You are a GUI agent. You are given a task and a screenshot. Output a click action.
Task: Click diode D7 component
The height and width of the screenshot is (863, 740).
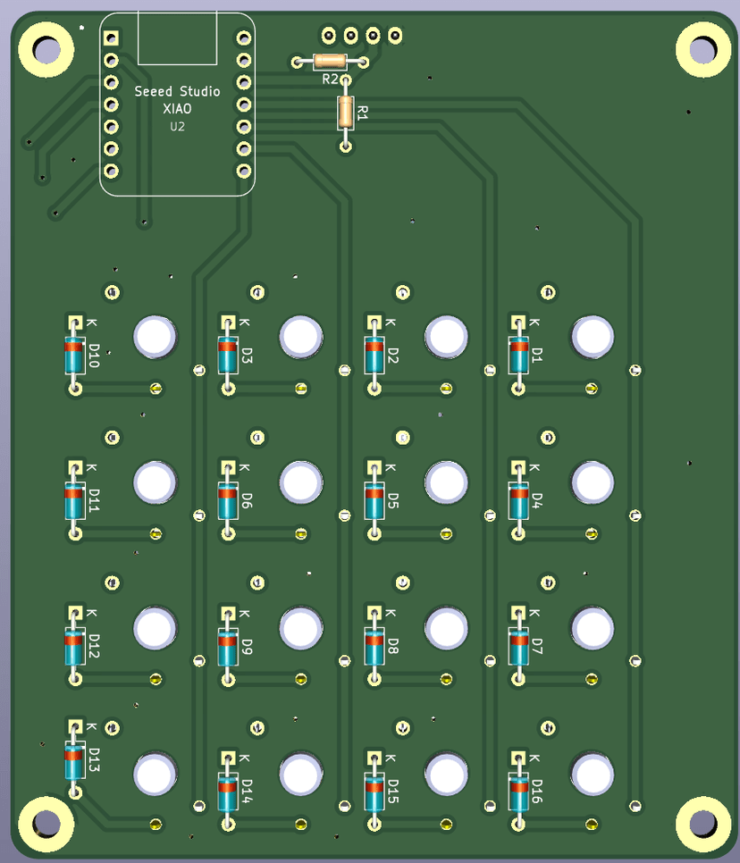pyautogui.click(x=518, y=647)
